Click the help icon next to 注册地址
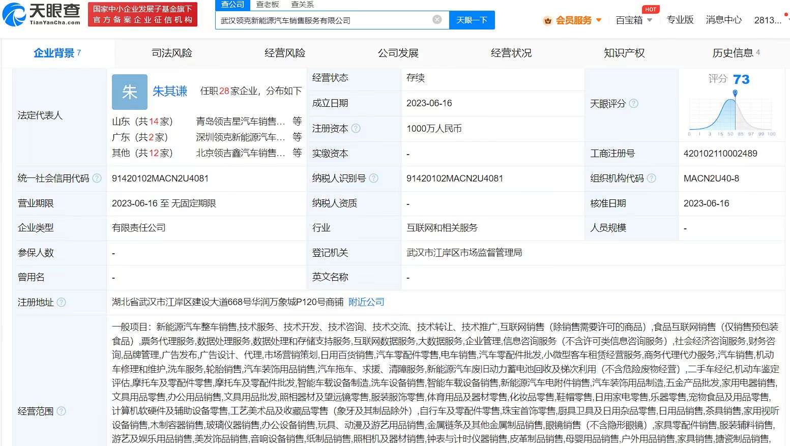The width and height of the screenshot is (790, 446). pos(62,302)
